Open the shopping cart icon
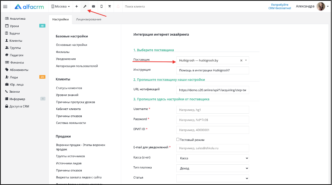This screenshot has width=332, height=185. (x=110, y=6)
